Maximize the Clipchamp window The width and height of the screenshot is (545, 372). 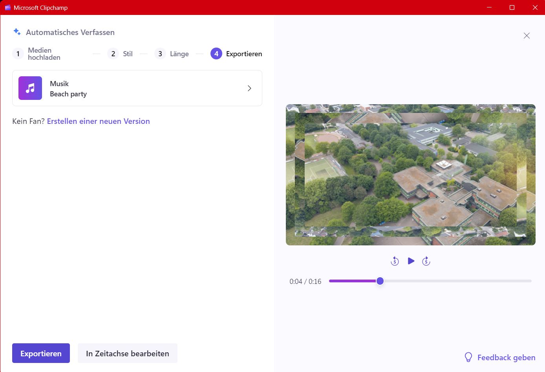pos(512,7)
